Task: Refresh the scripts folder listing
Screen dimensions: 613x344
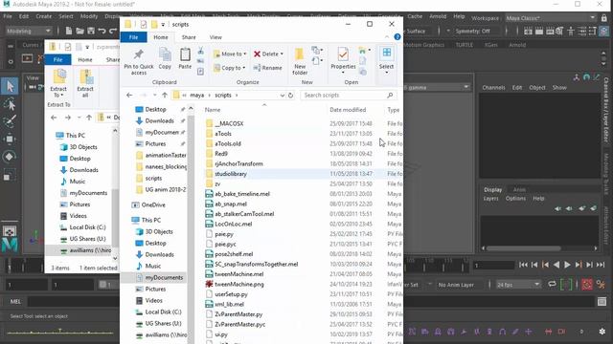Action: [290, 96]
